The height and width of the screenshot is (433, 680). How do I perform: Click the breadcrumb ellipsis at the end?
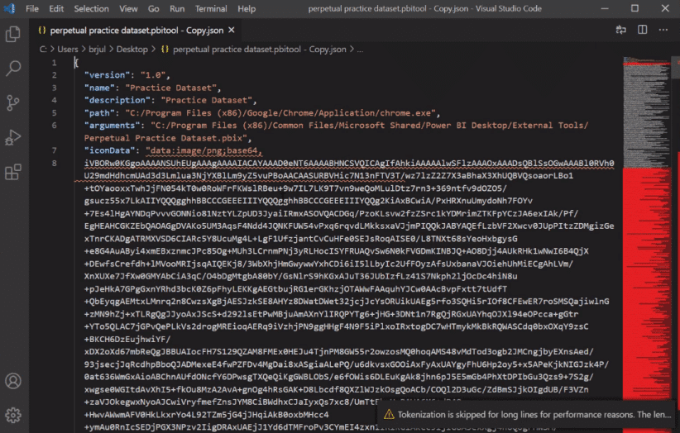[x=360, y=50]
